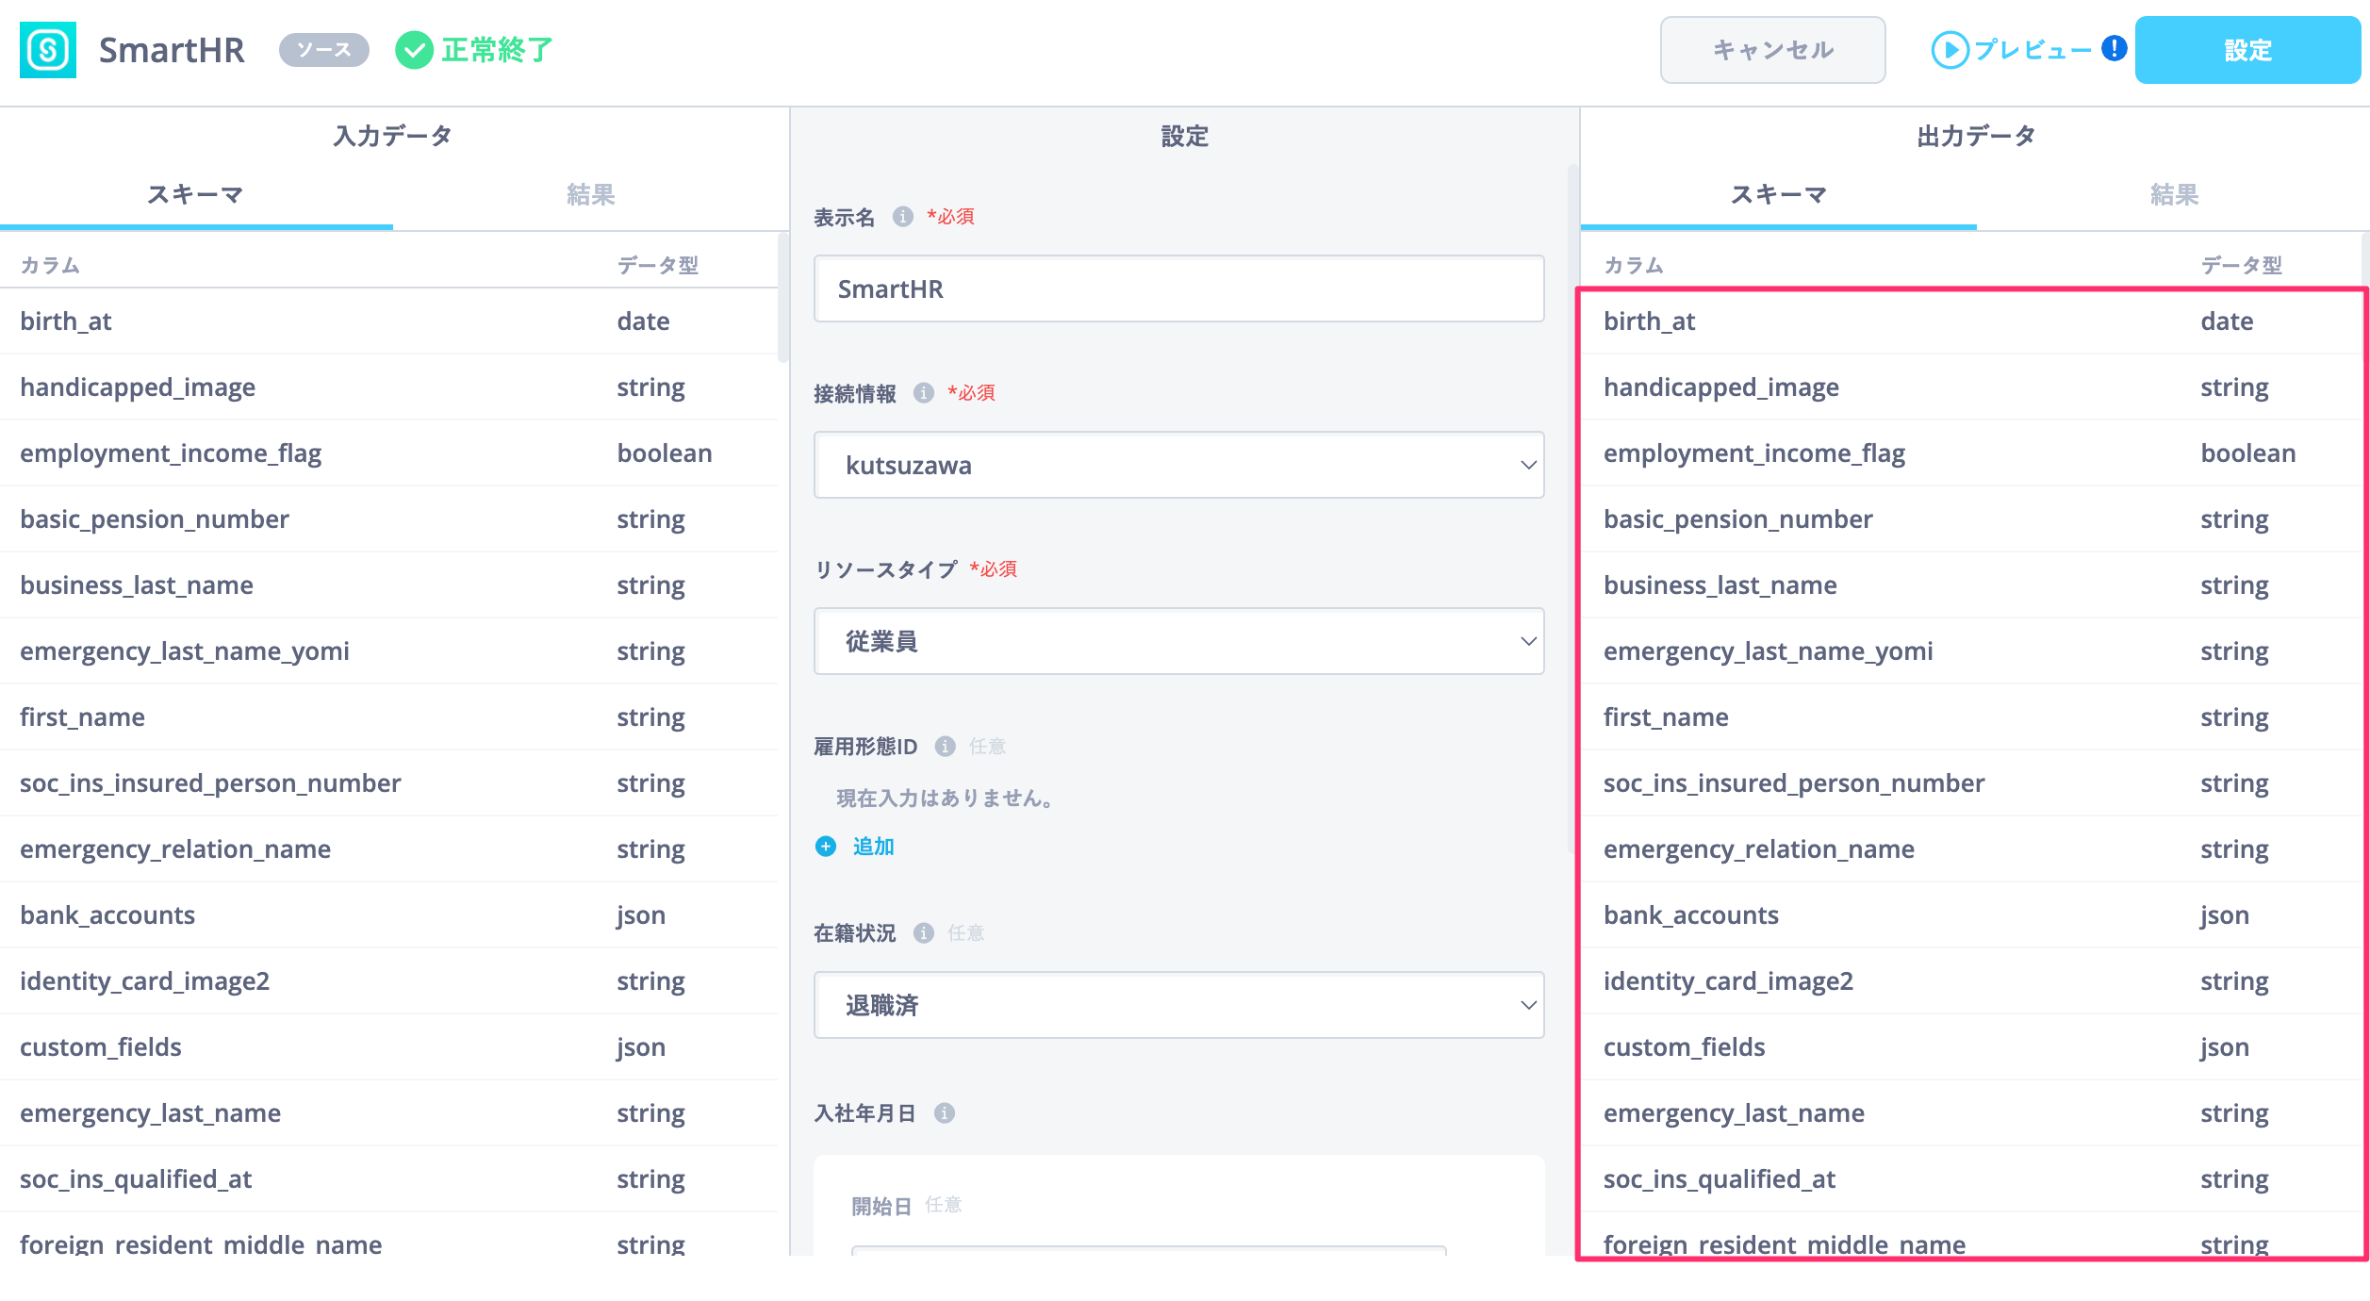Click the 追加 link
2370x1301 pixels.
pyautogui.click(x=874, y=847)
